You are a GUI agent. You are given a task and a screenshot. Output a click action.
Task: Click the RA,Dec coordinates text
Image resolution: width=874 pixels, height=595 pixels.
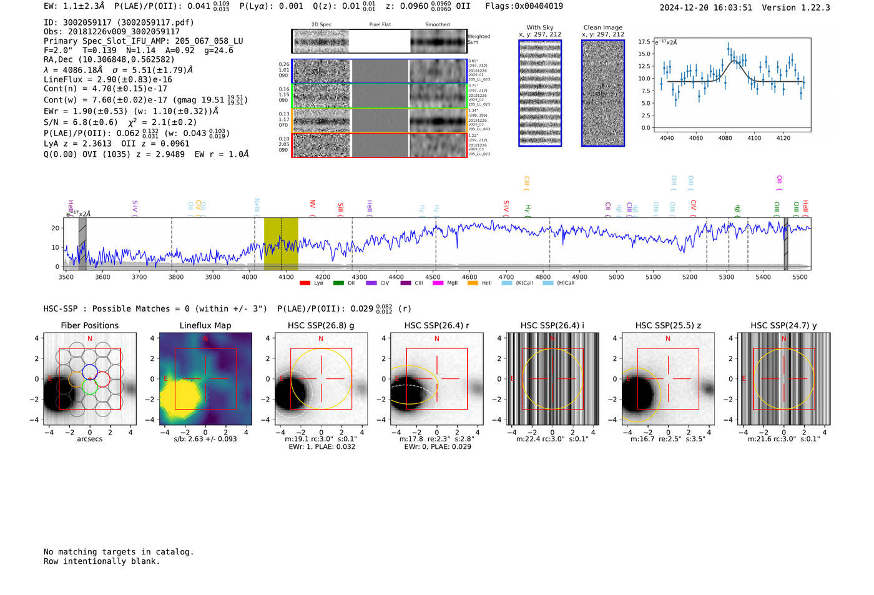click(109, 59)
